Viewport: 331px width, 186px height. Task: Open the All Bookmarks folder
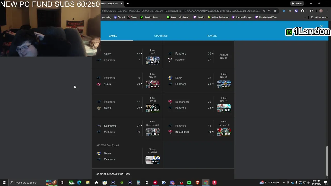tap(320, 17)
